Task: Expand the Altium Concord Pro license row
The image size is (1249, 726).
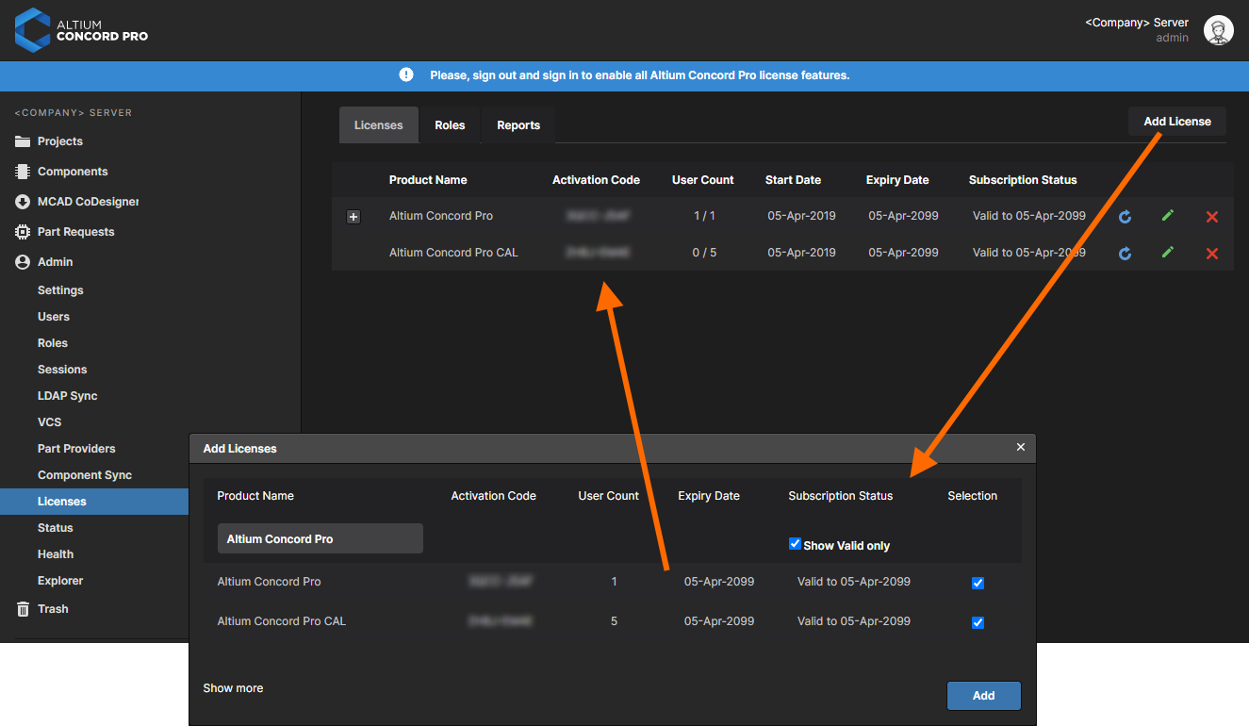Action: [x=353, y=217]
